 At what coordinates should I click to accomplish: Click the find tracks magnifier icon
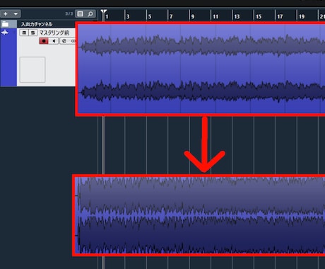[90, 14]
